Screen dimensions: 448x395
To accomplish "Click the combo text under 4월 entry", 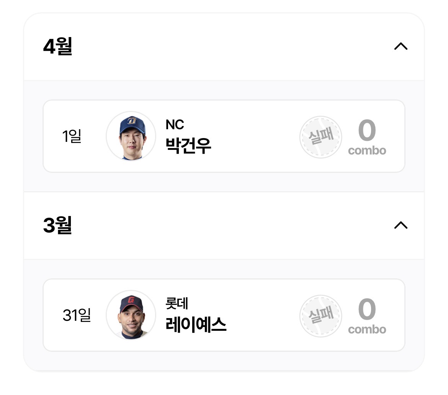I will (367, 151).
